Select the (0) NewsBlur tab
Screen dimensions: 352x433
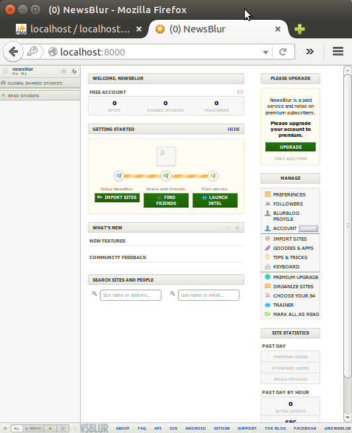click(x=198, y=29)
